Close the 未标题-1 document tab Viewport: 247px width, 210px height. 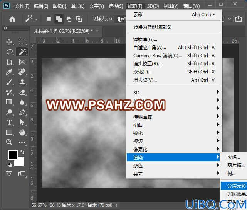click(97, 31)
